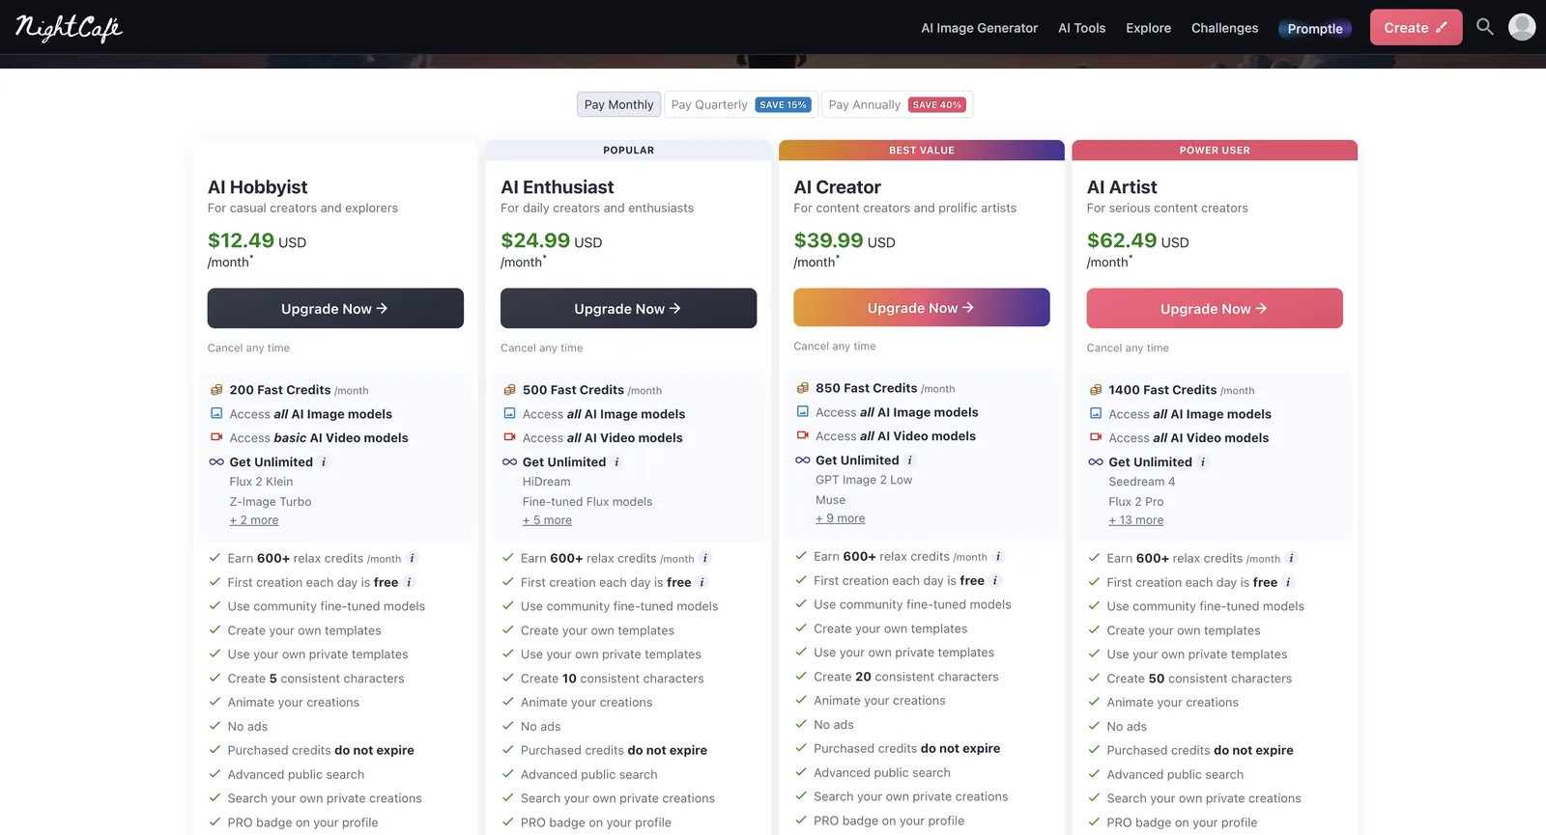Click the coins icon by 200 Fast Credits
Screen dimensions: 1546x835
[x=216, y=390]
